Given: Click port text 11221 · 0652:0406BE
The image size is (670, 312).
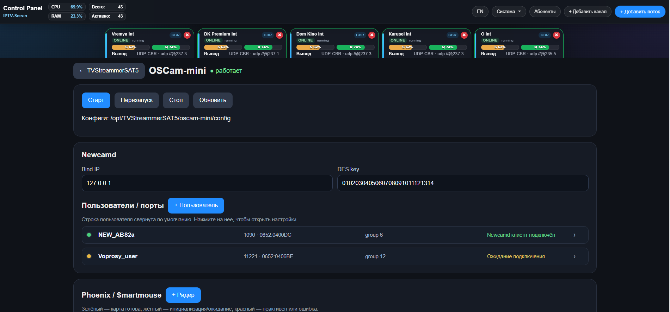Looking at the screenshot, I should pos(269,256).
